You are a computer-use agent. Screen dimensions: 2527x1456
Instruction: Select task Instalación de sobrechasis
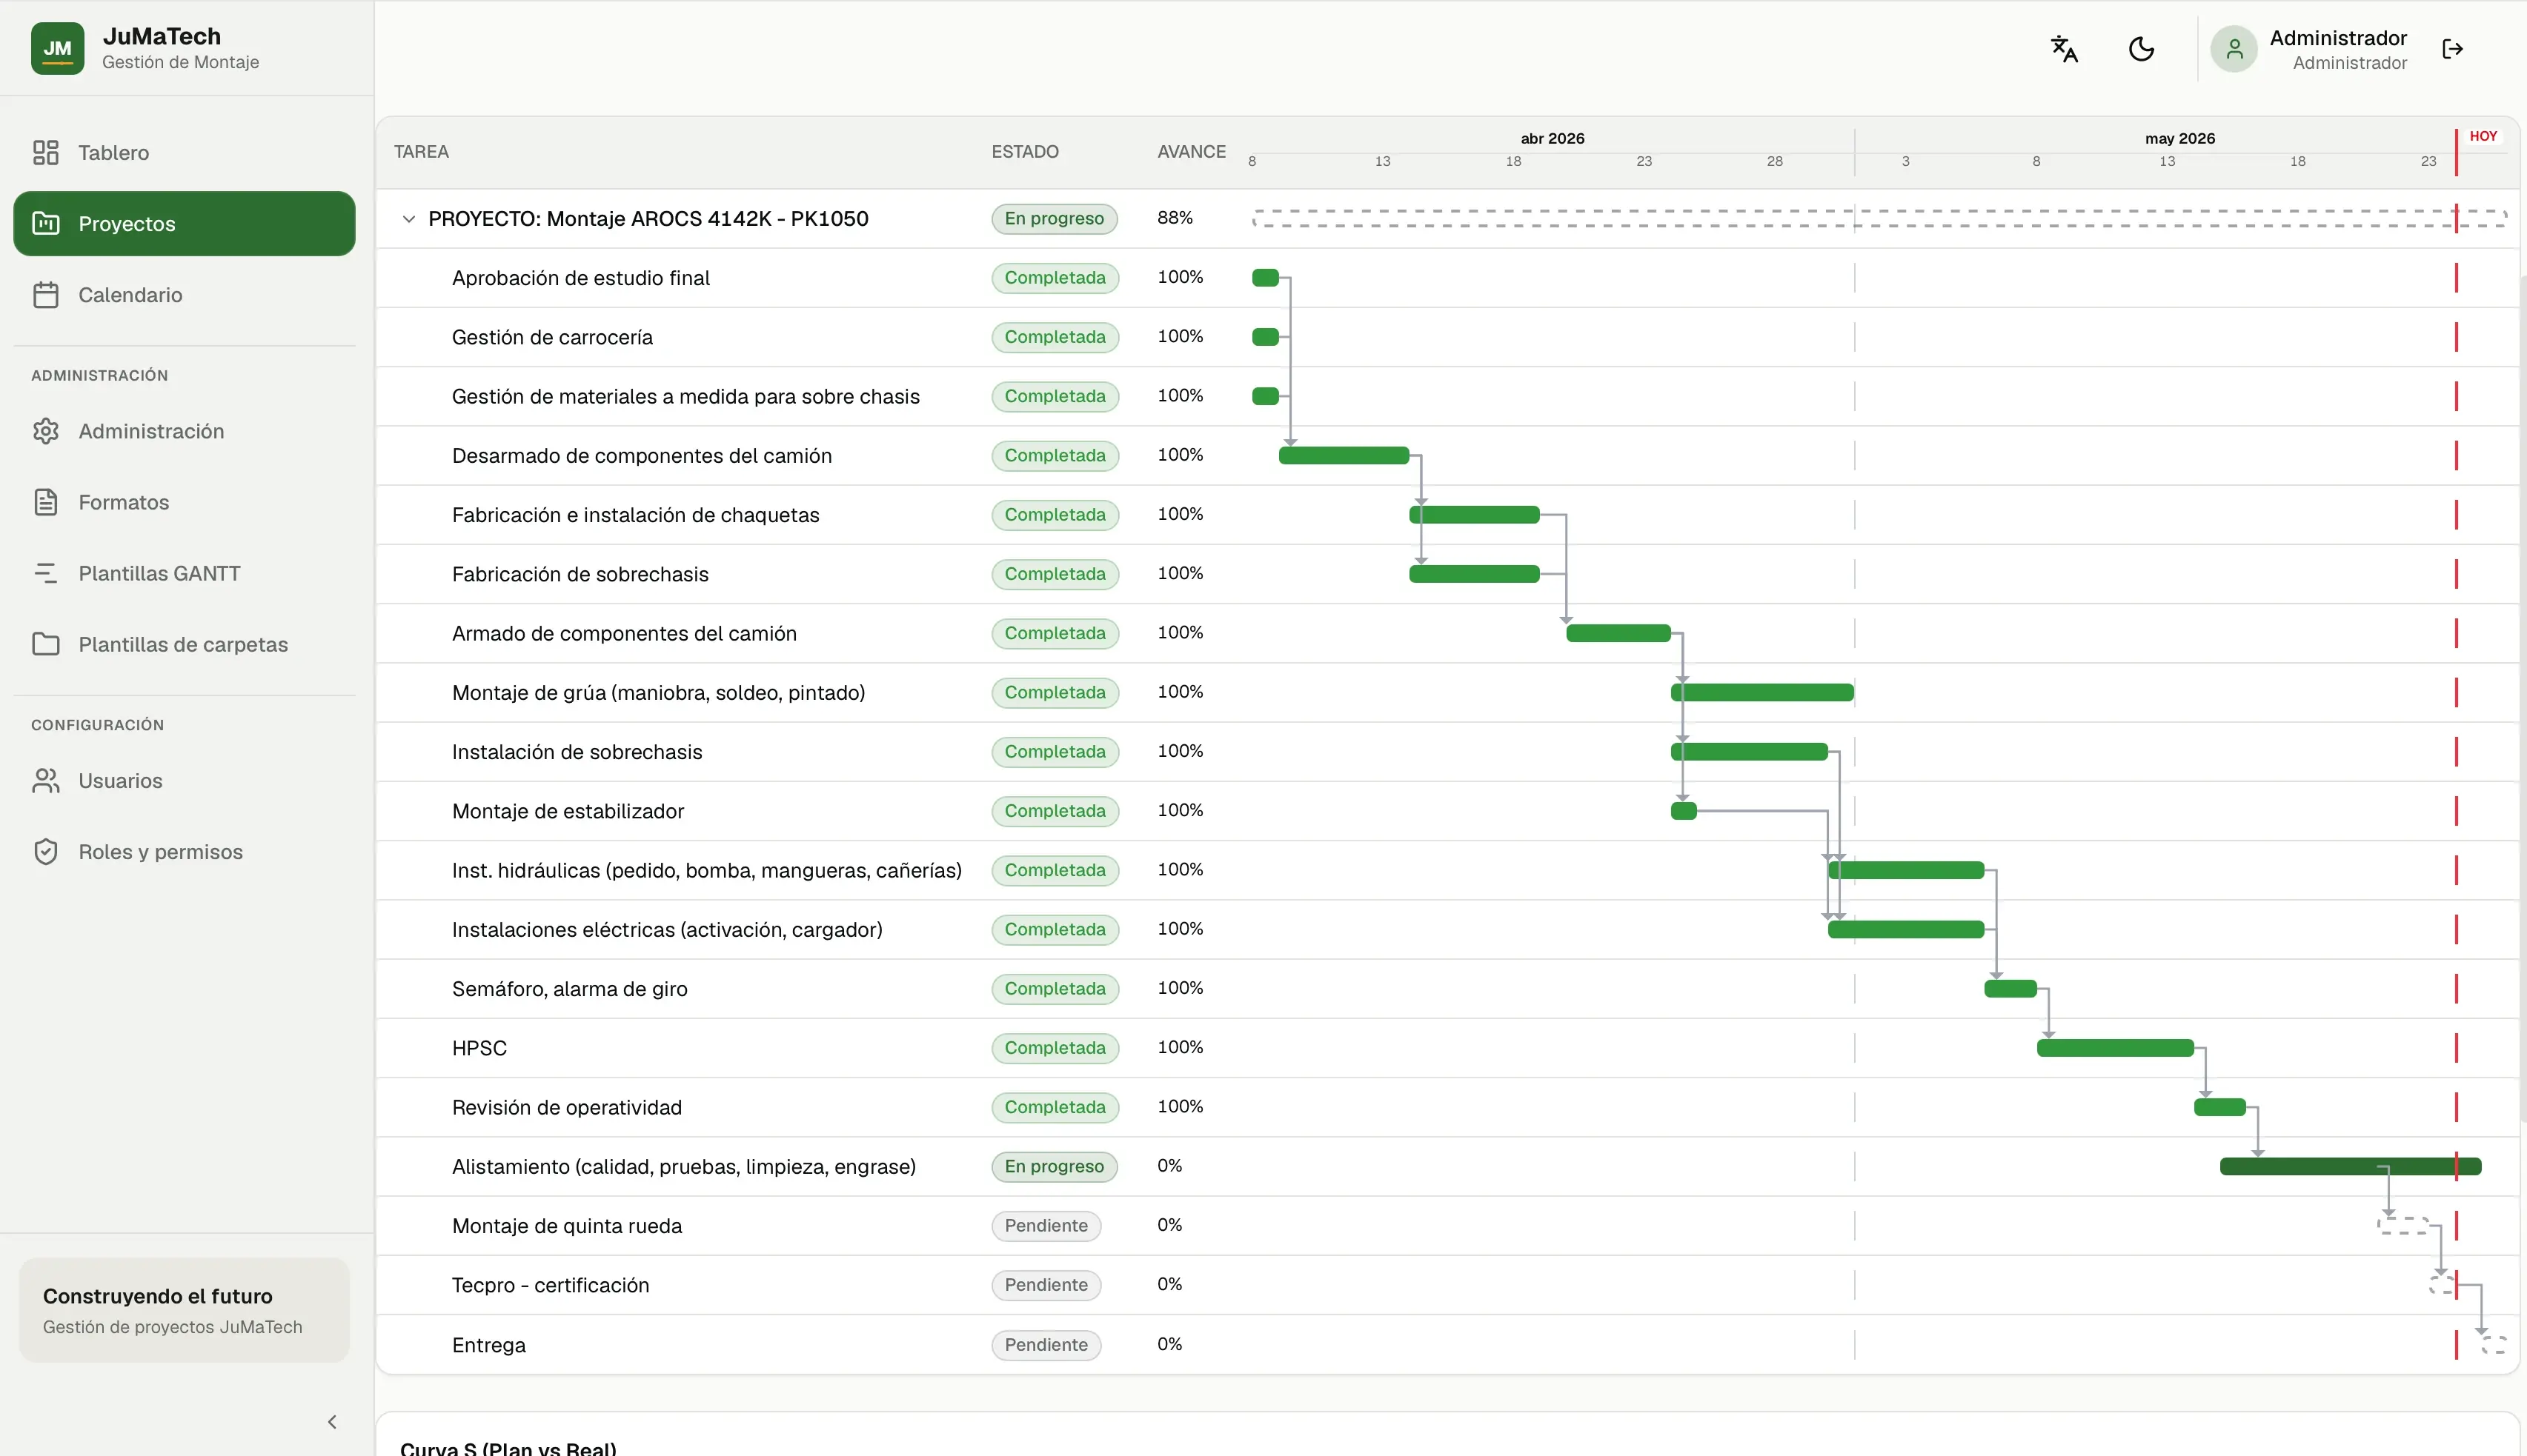point(577,751)
